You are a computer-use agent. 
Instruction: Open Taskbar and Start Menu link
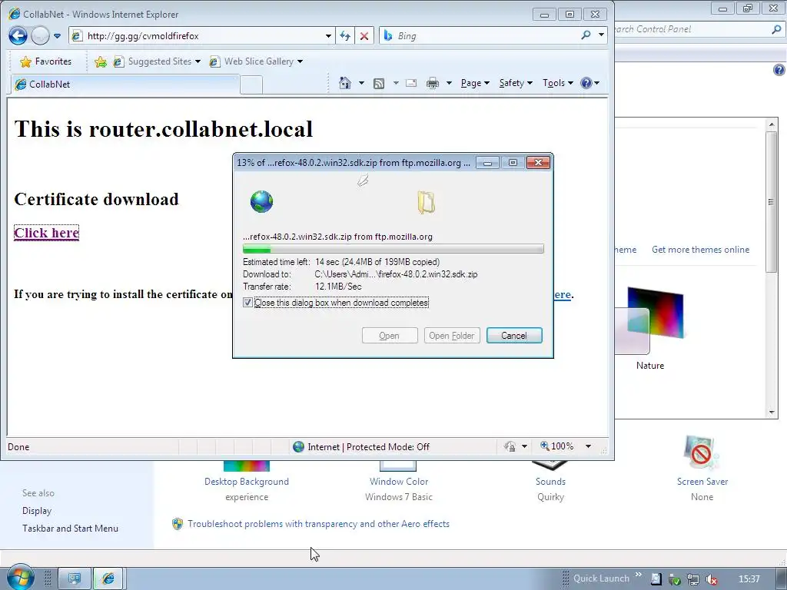[70, 529]
